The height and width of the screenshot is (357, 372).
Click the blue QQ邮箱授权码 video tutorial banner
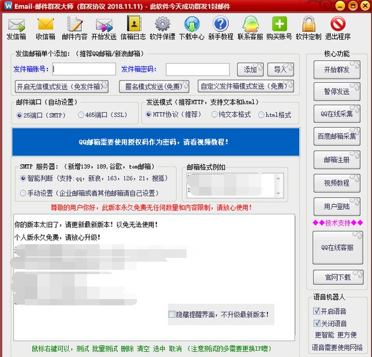point(156,142)
